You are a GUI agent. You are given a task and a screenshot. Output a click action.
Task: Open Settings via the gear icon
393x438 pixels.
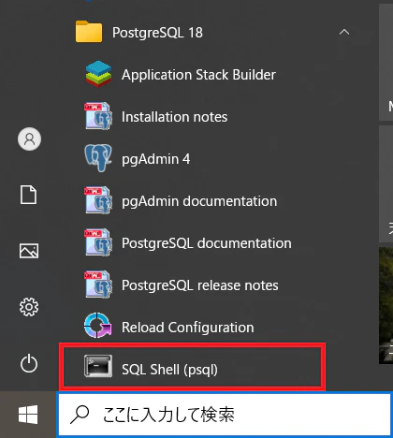coord(29,307)
